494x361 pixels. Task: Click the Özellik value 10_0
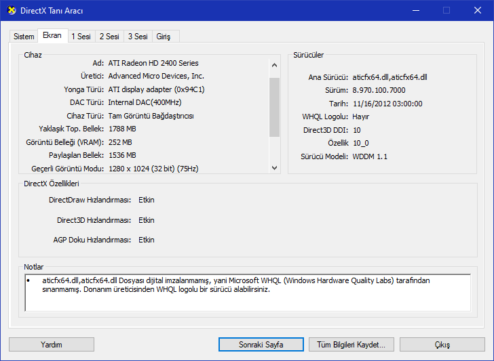(361, 143)
